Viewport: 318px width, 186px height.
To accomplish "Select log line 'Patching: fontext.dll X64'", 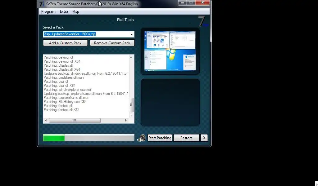I will tap(62, 110).
